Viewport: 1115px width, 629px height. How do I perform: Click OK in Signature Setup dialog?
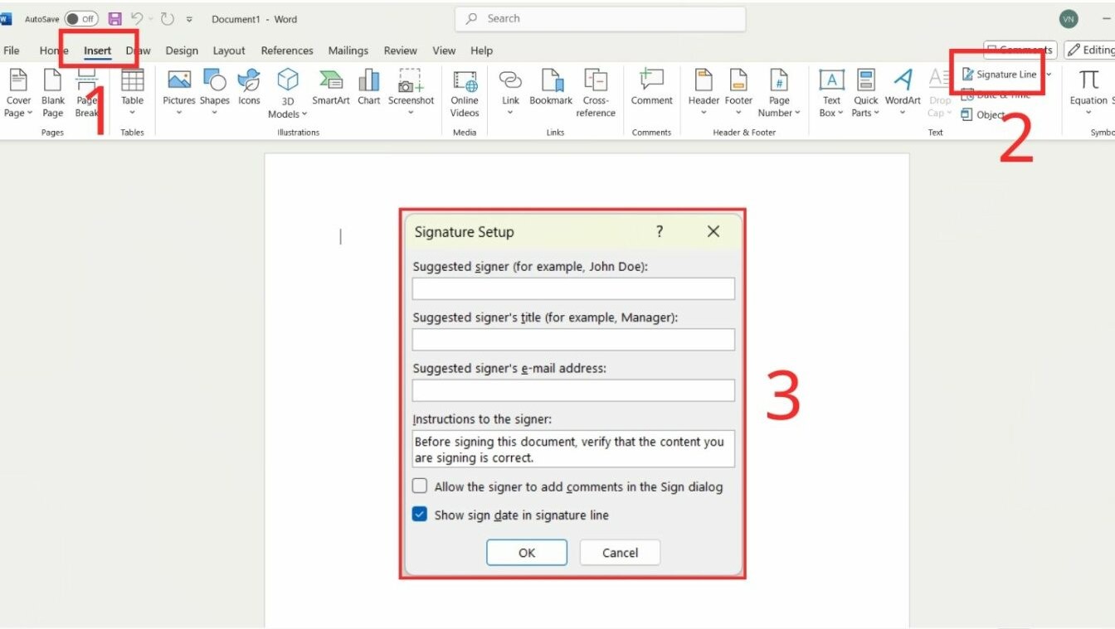pyautogui.click(x=527, y=553)
